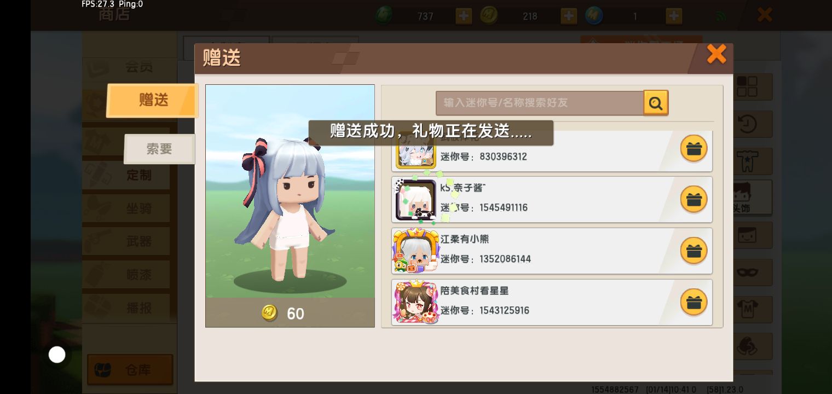The image size is (832, 394).
Task: Switch to the 索要 tab
Action: (x=159, y=149)
